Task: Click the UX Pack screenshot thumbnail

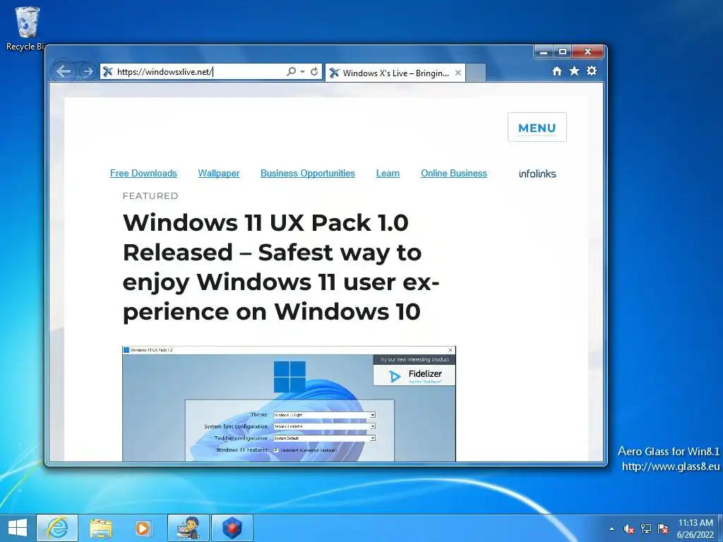Action: coord(289,404)
